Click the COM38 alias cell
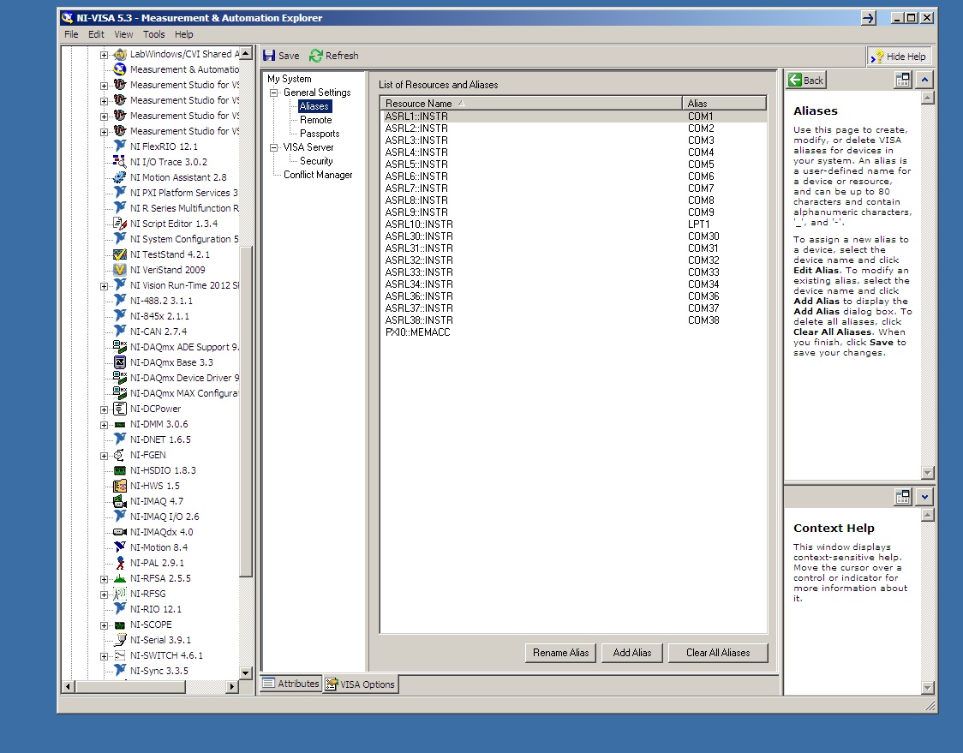The image size is (963, 753). click(x=703, y=320)
